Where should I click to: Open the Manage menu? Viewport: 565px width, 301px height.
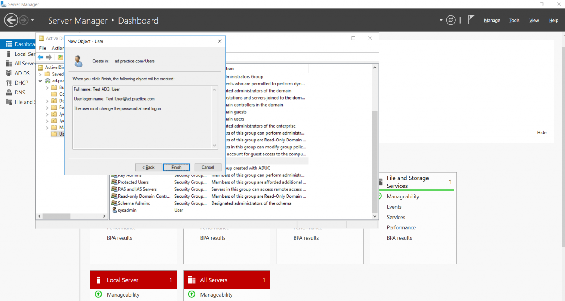coord(492,21)
